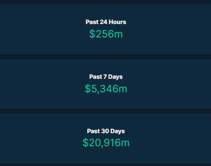Select the $5,346m volume figure

(106, 88)
